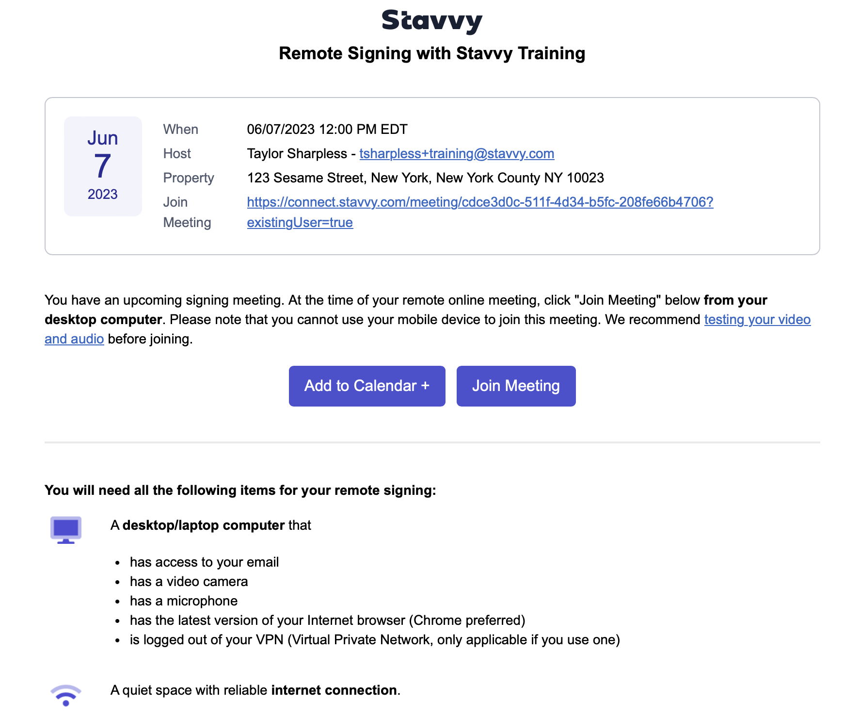Click the Jun 7 2023 date badge
This screenshot has width=860, height=718.
point(103,166)
